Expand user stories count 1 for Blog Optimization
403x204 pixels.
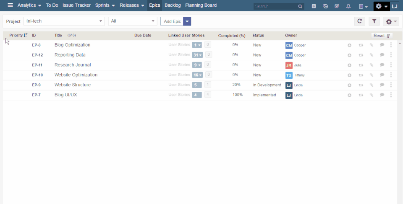click(x=197, y=45)
